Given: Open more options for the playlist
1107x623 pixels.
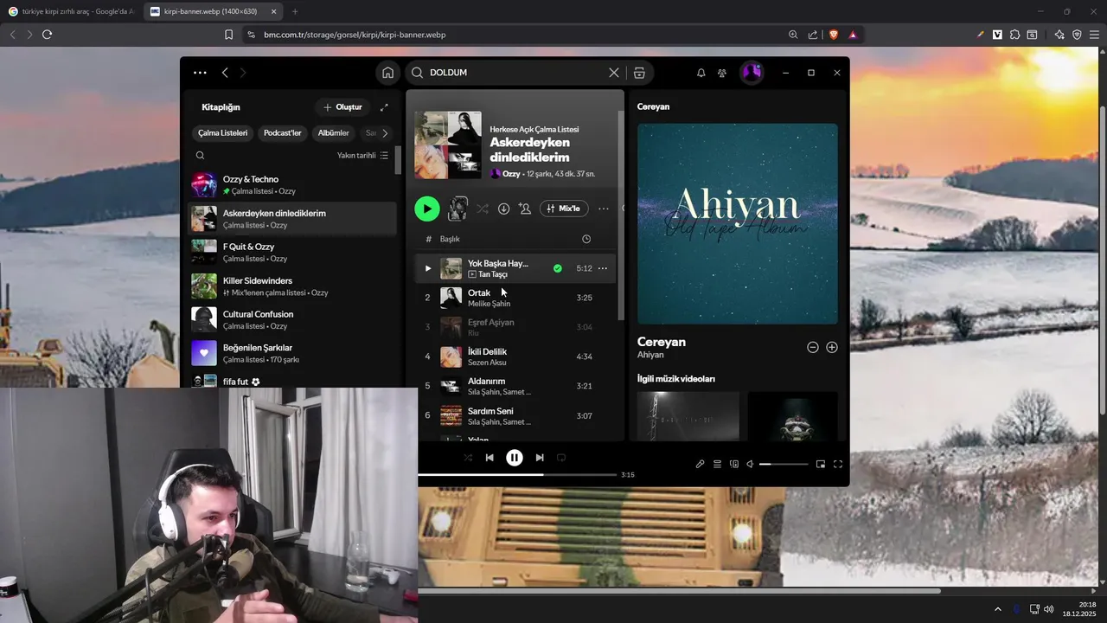Looking at the screenshot, I should coord(604,209).
